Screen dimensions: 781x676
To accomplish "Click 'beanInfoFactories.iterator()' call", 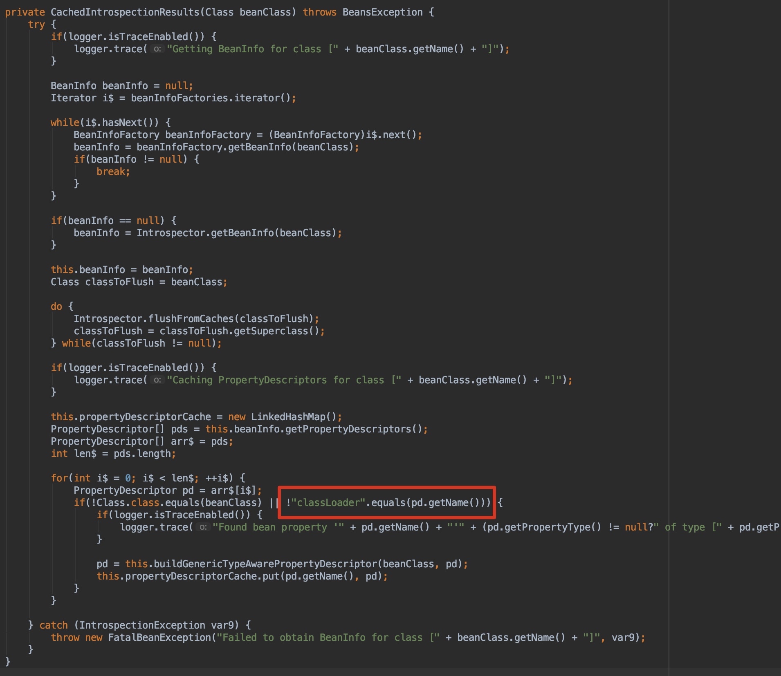I will click(211, 98).
